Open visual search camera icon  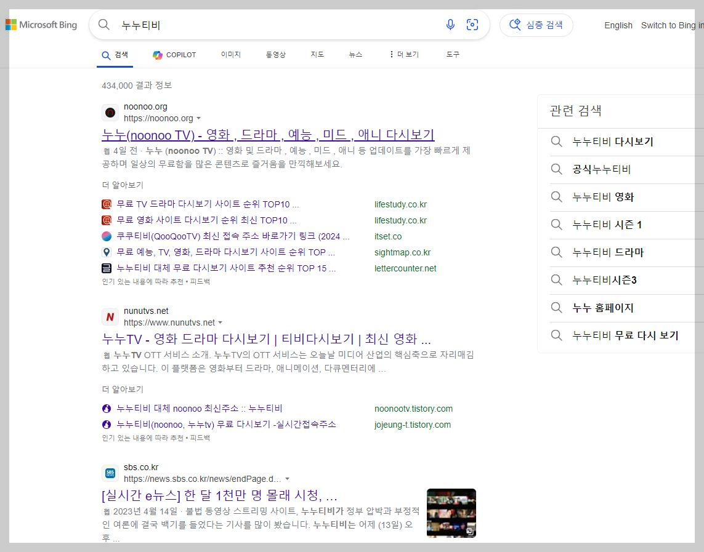[472, 25]
